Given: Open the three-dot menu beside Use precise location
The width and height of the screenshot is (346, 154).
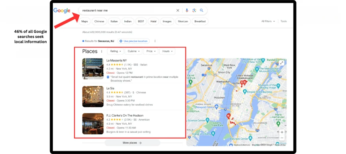Looking at the screenshot, I should [x=155, y=41].
